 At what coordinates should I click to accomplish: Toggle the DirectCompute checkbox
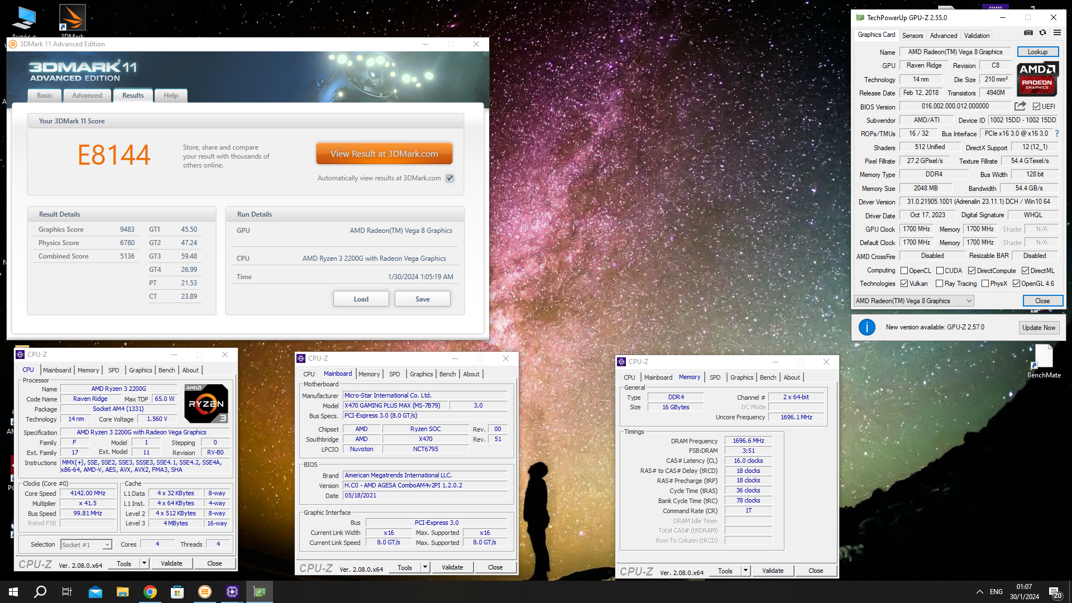(971, 271)
